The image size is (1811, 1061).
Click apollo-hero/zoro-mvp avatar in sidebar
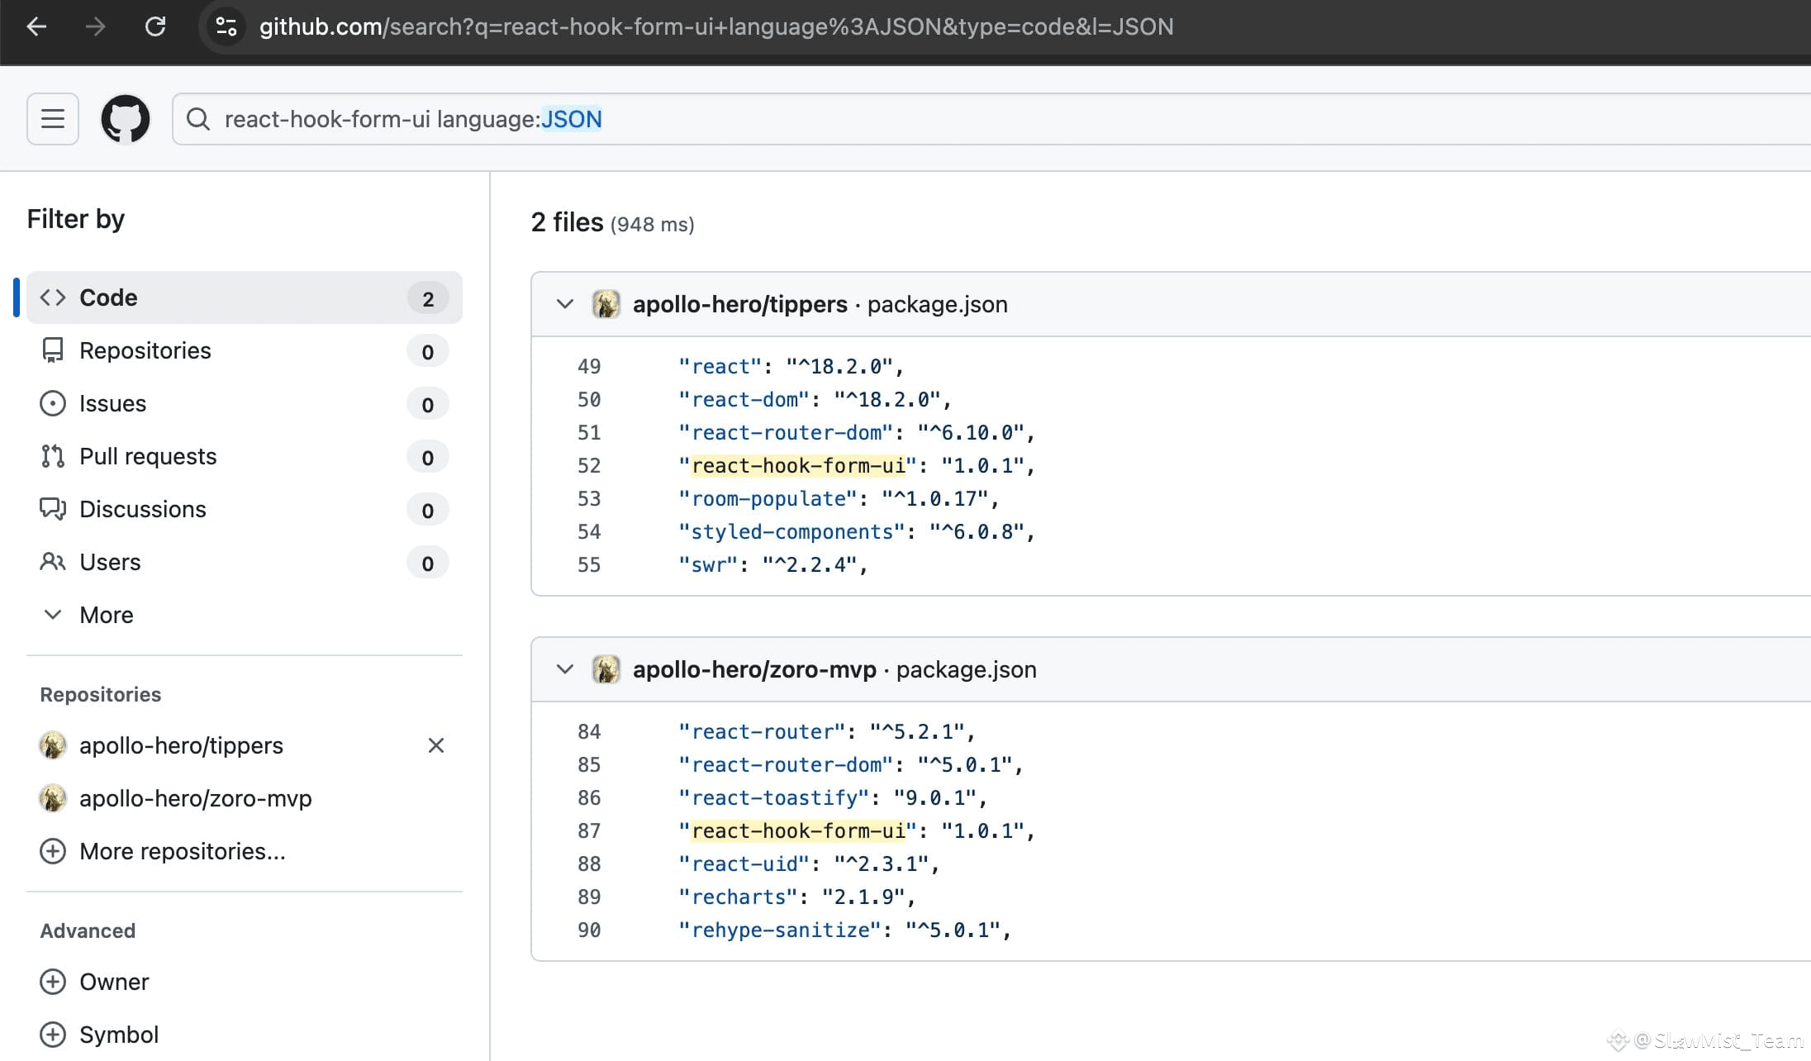[53, 798]
